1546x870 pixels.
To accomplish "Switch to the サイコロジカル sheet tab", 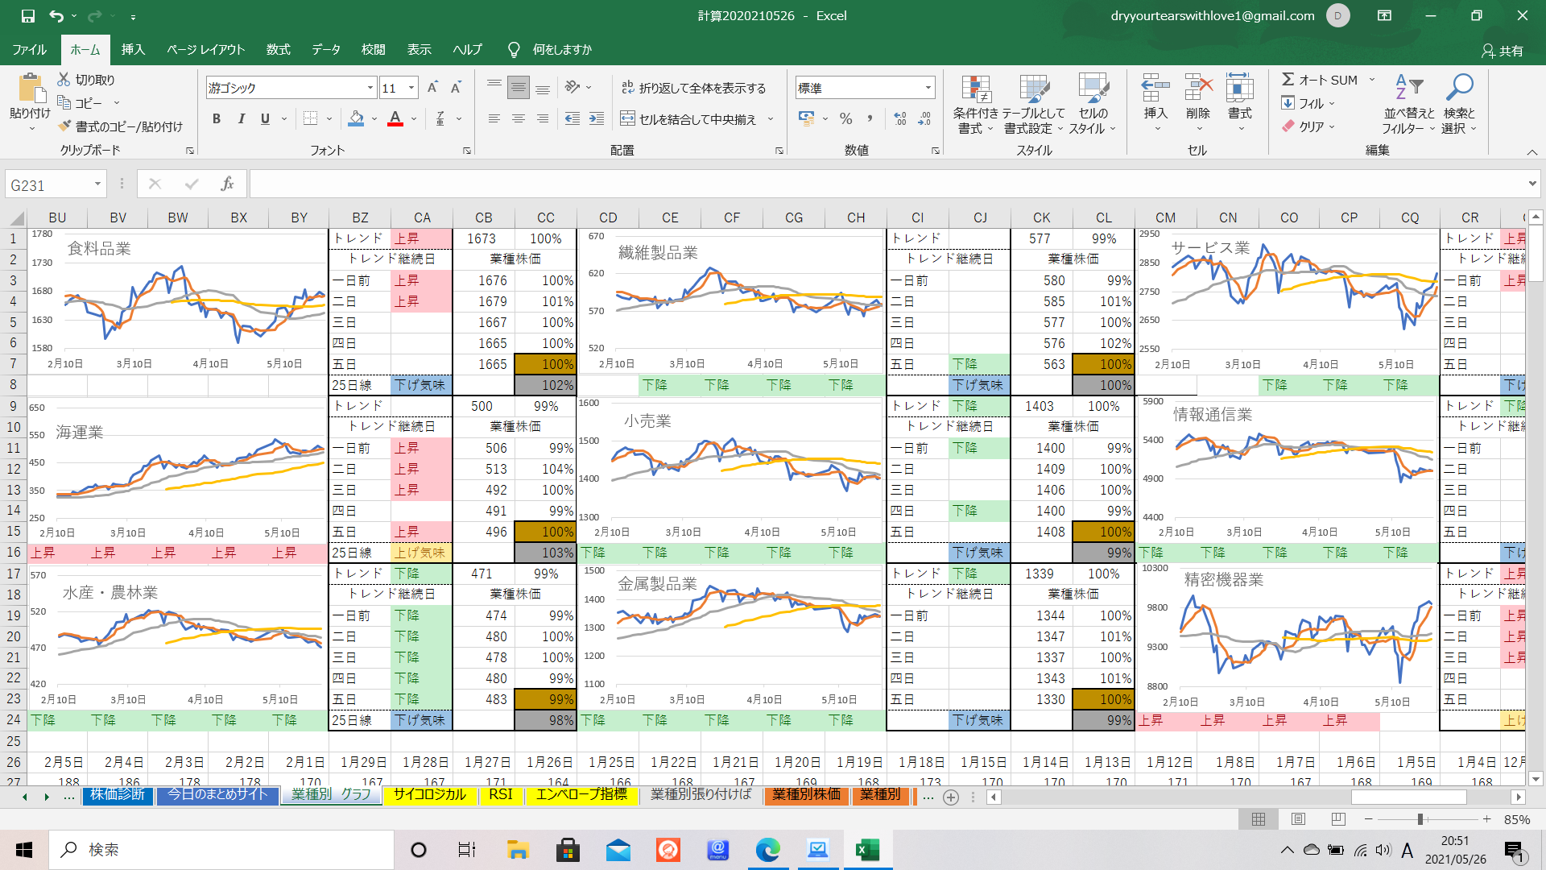I will [x=429, y=795].
